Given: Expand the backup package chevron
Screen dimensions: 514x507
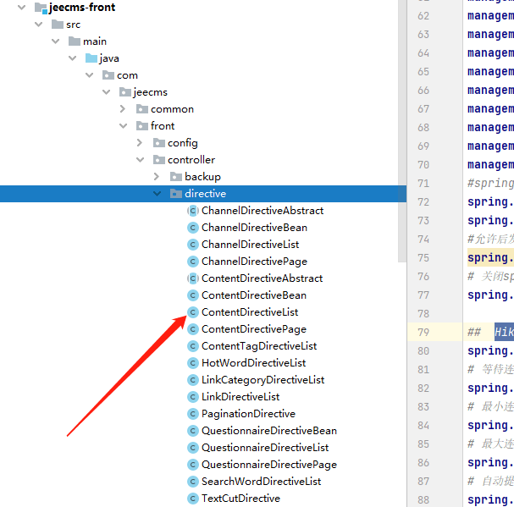Looking at the screenshot, I should coord(157,177).
